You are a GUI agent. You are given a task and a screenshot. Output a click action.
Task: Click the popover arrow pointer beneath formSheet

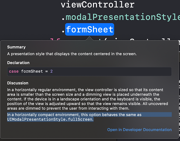[89, 38]
